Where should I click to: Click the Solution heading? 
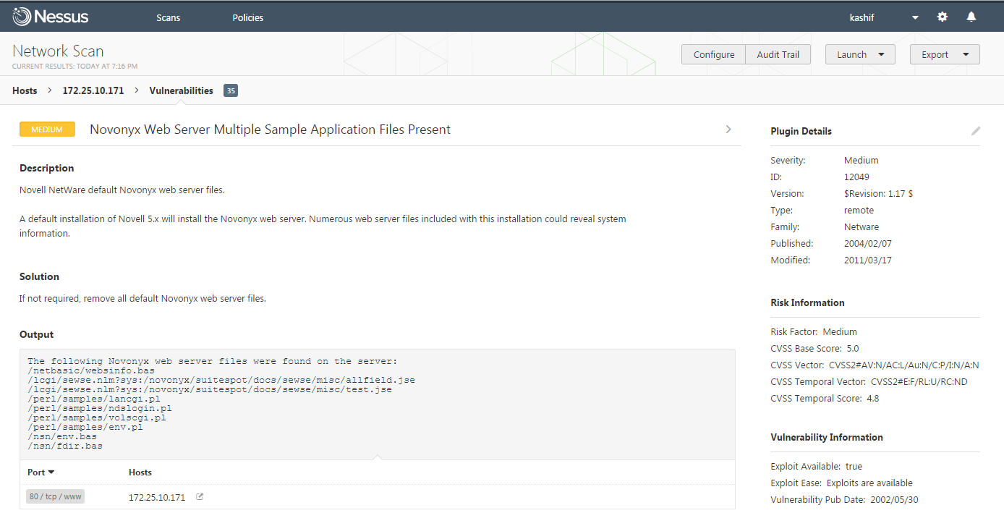(39, 276)
